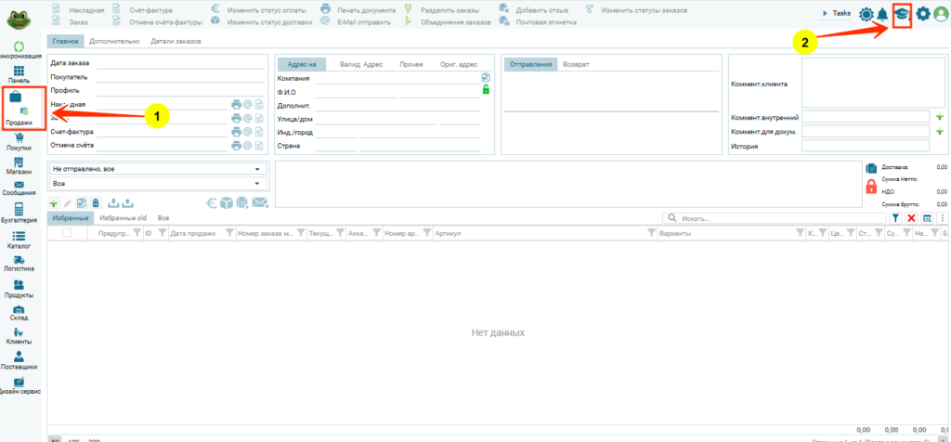951x442 pixels.
Task: Click the red X clear filter icon
Action: click(x=911, y=217)
